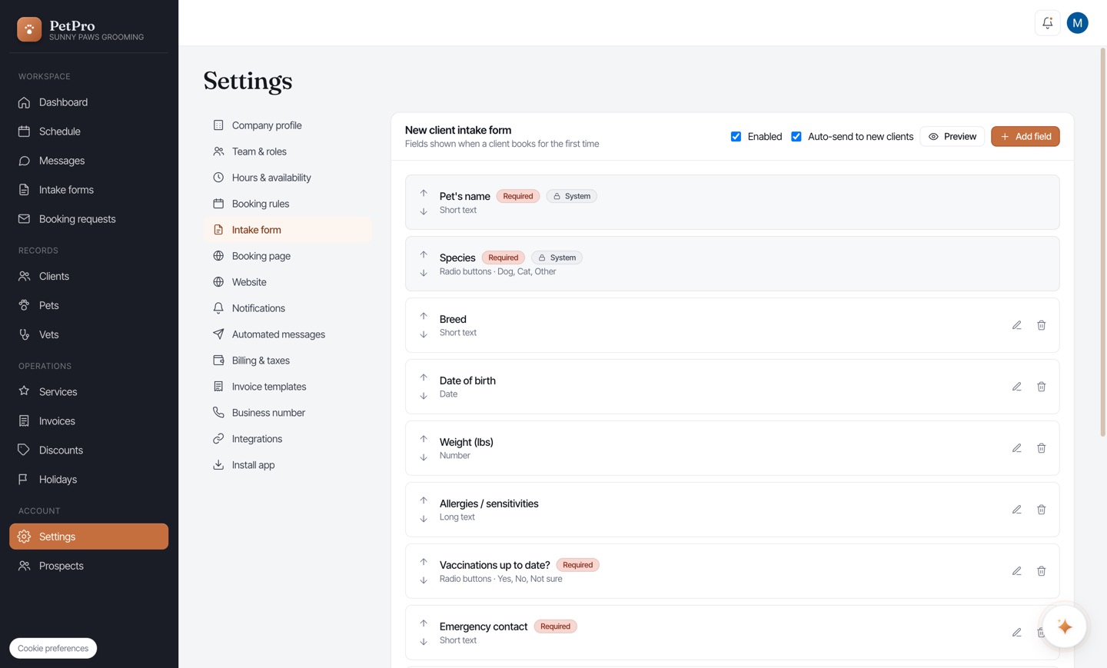The image size is (1107, 668).
Task: Move Vaccinations up to date field down
Action: [424, 580]
